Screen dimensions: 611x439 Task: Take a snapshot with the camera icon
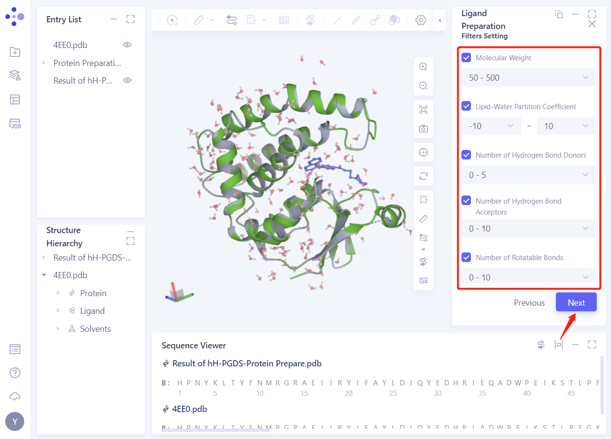[423, 129]
